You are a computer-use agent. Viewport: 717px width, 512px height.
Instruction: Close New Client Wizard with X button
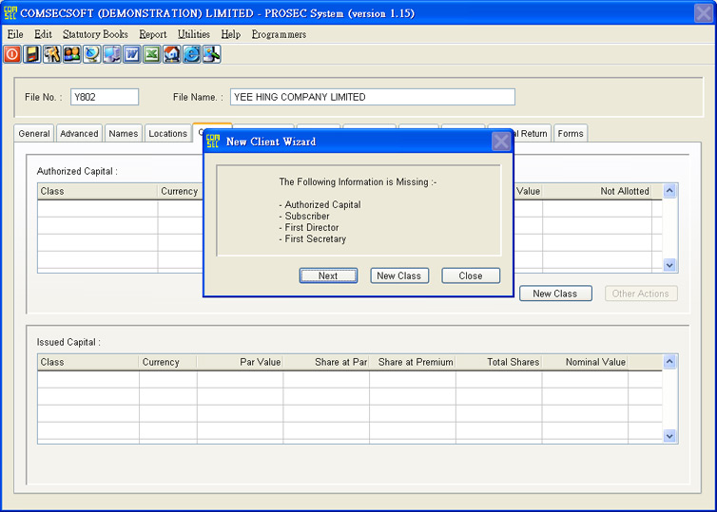tap(501, 142)
